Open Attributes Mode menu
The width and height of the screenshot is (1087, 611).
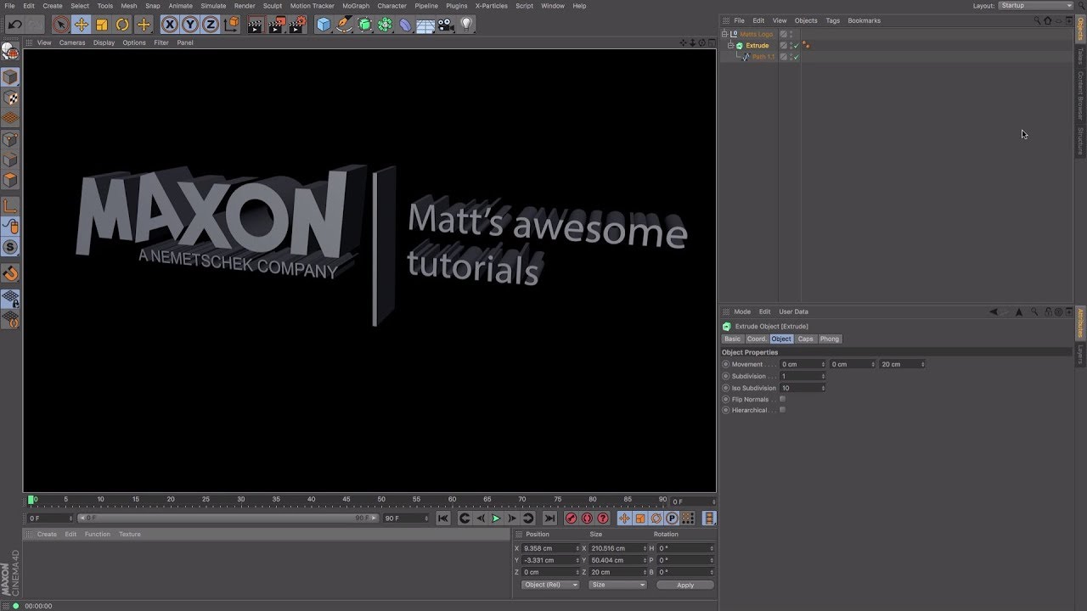[742, 311]
